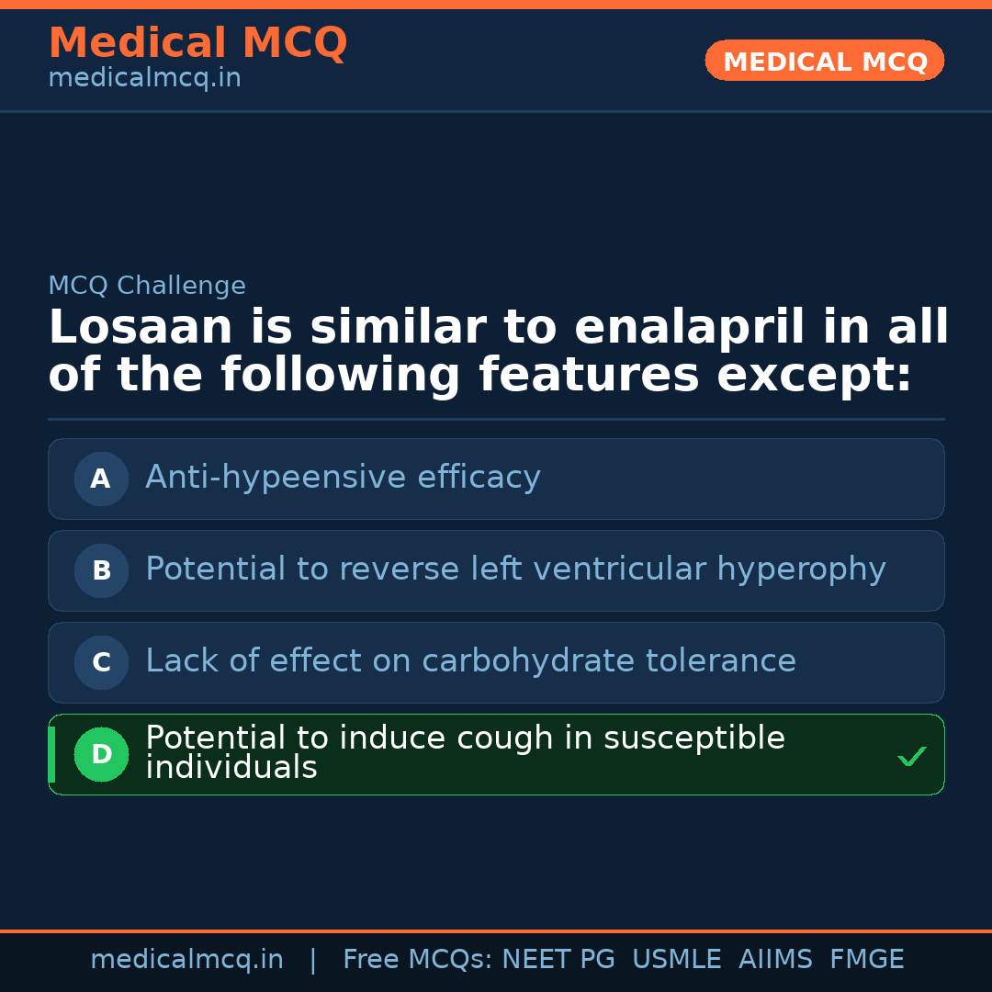The width and height of the screenshot is (992, 992).
Task: Select the 'Anti-hypeensive efficacy' answer text
Action: 343,478
